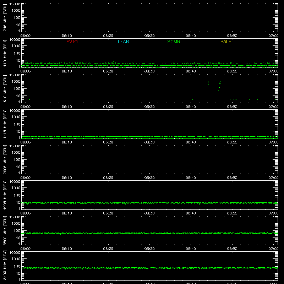
Task: Select the 2695 MHz [SFU] axis title
Action: pos(5,159)
